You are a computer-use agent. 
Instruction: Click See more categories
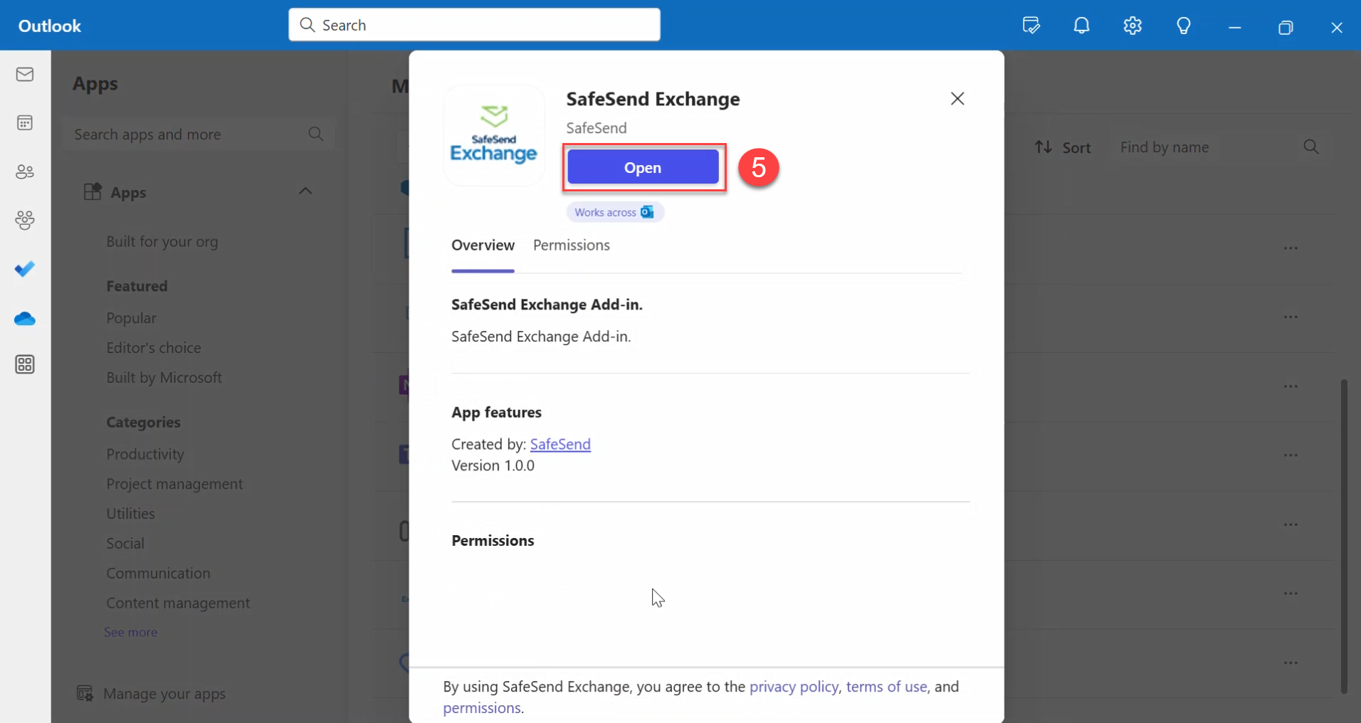coord(130,632)
